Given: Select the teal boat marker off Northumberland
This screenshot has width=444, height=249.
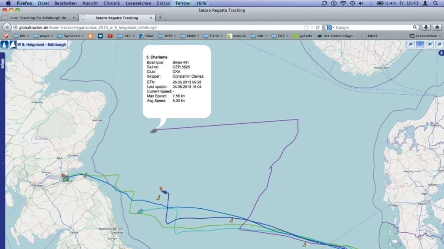Looking at the screenshot, I should point(140,211).
